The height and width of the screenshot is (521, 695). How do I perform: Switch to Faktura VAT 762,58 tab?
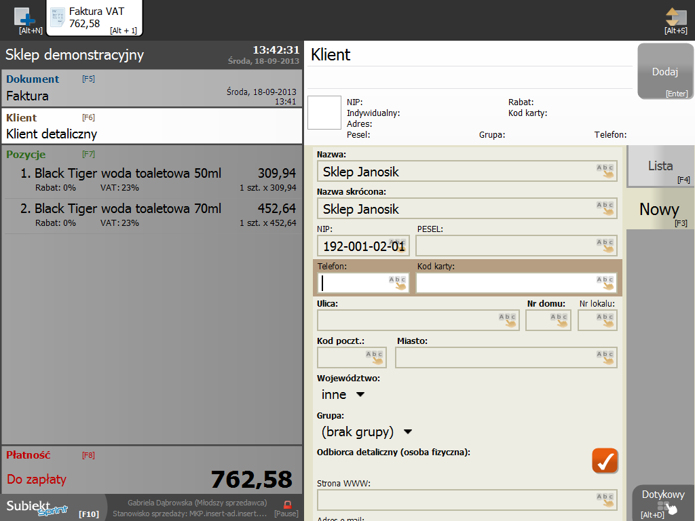point(94,18)
